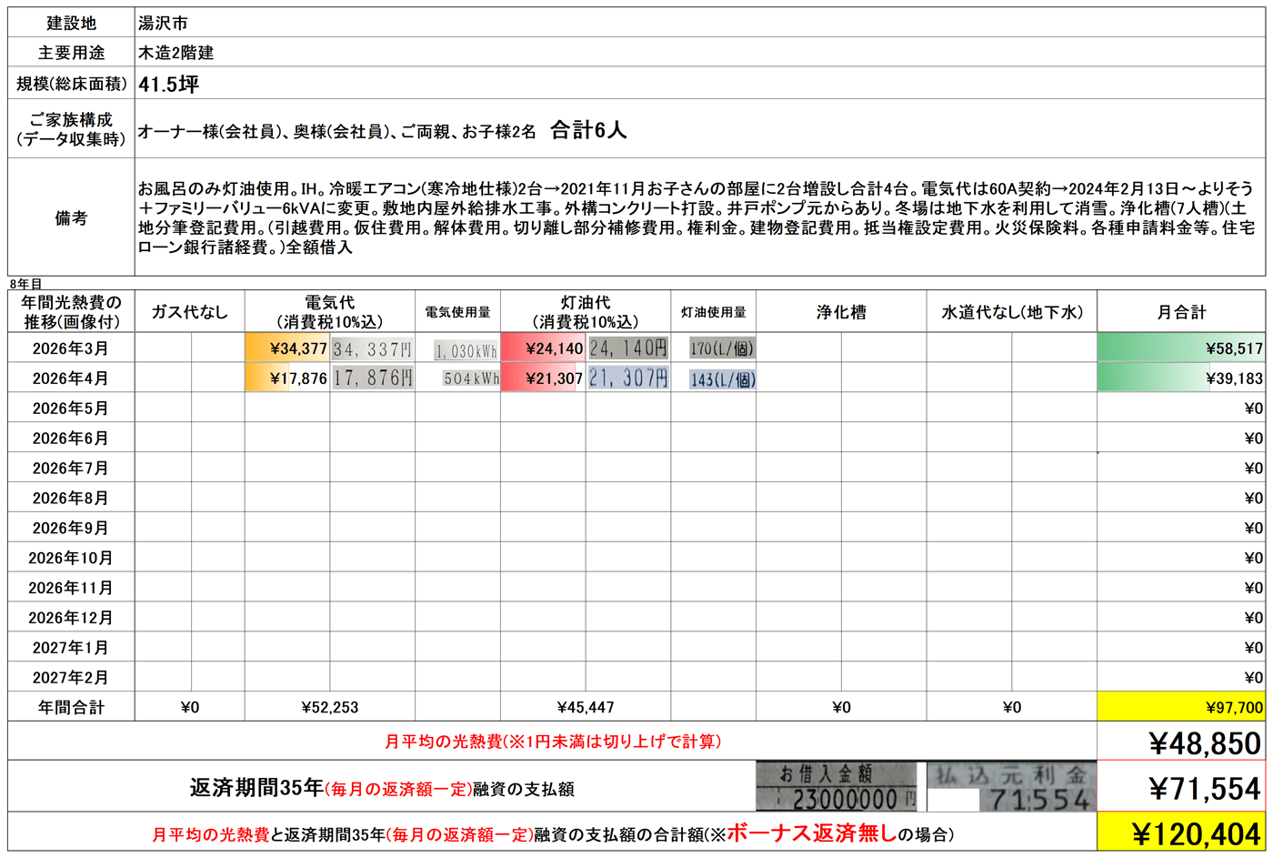Click the 170(L/個) kerosene usage image

point(722,348)
